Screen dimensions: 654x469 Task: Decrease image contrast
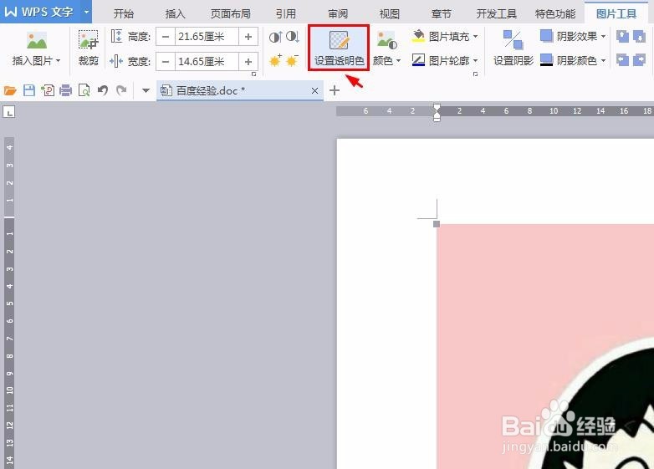coord(293,37)
